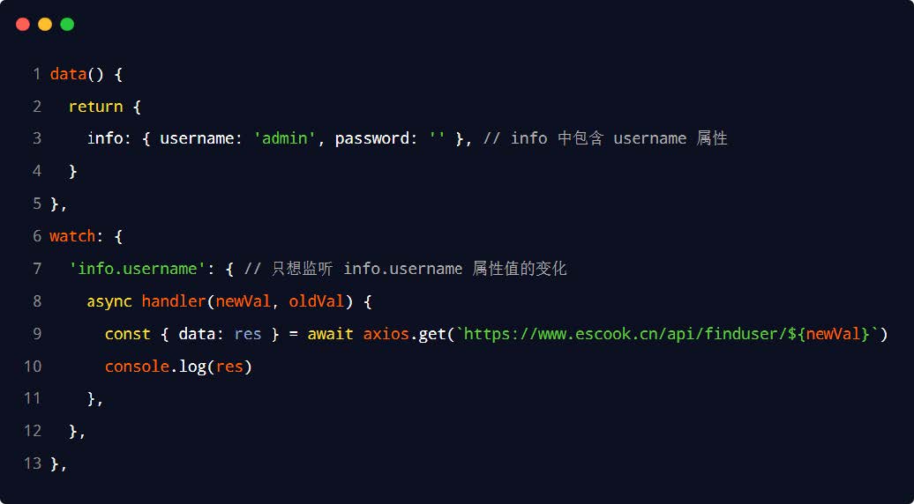This screenshot has height=504, width=914.
Task: Click the await keyword
Action: coord(330,334)
